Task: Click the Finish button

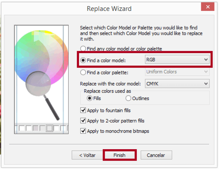Action: tap(120, 155)
